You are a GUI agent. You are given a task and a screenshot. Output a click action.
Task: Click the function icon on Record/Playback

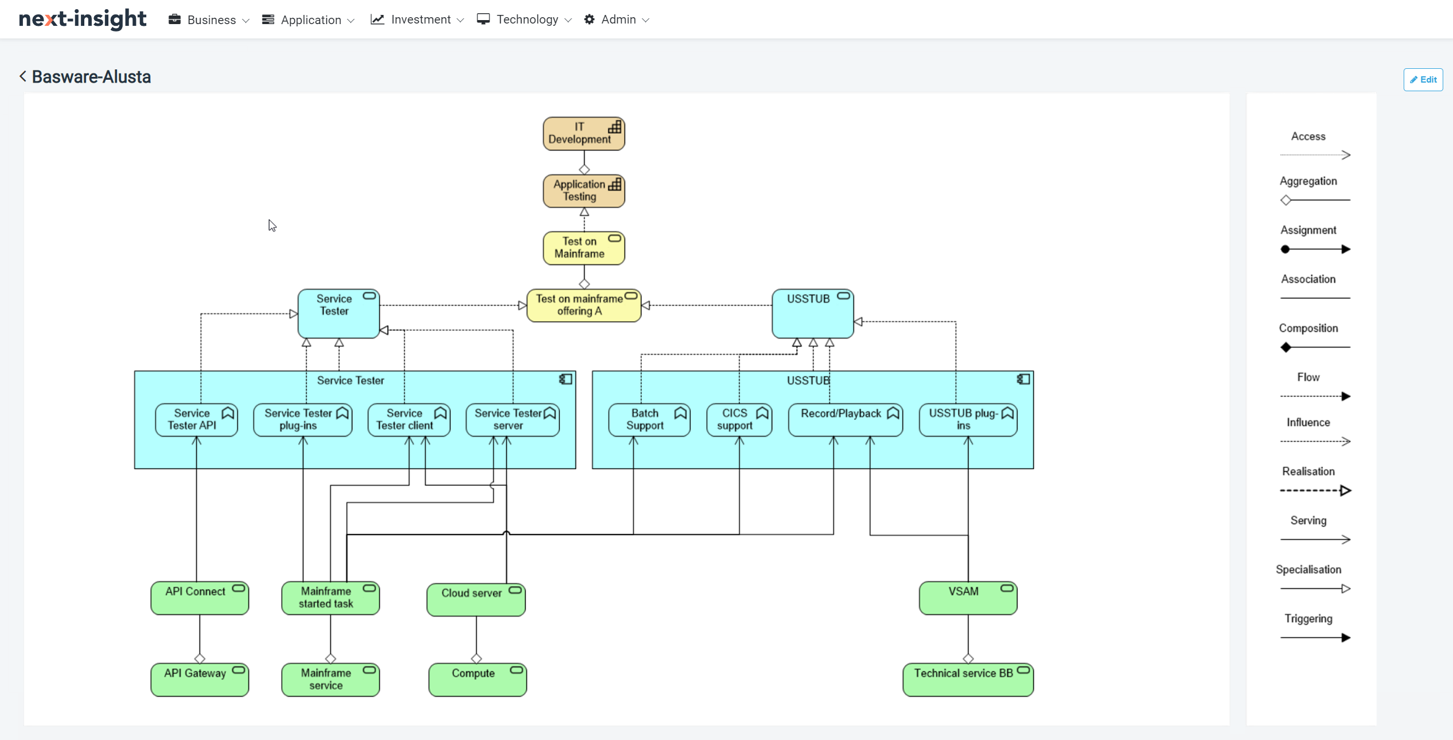(893, 413)
